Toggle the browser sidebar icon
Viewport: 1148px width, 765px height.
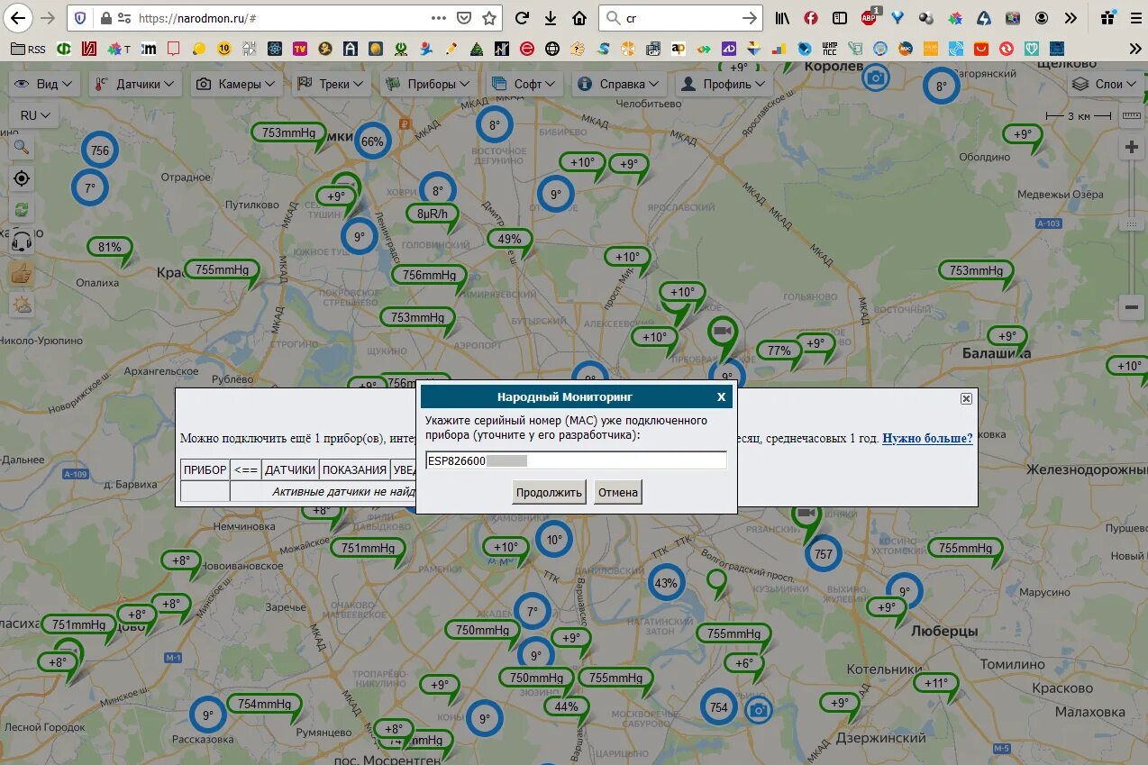pos(840,18)
